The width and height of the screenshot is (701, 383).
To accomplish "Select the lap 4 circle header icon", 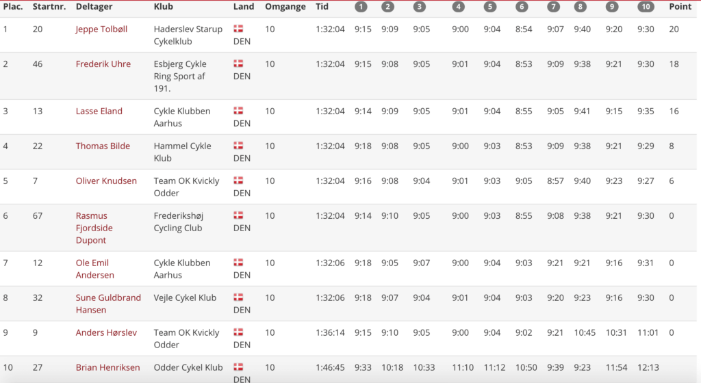I will click(x=458, y=7).
